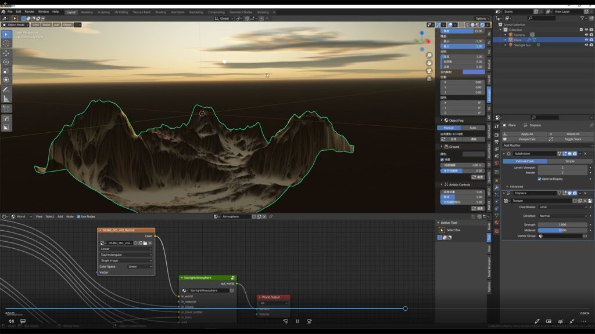Toggle Optimal Display checkbox in Subdivision modifier
This screenshot has height=334, width=595.
point(540,179)
